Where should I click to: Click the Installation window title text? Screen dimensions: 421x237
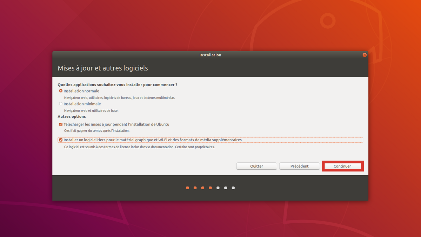tap(210, 55)
